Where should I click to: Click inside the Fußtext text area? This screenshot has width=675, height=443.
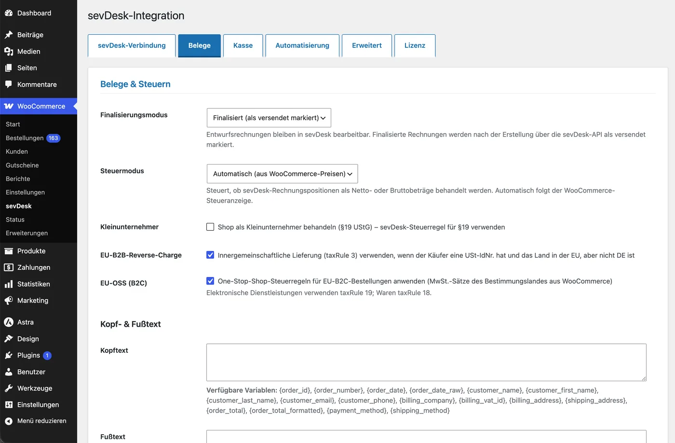426,436
